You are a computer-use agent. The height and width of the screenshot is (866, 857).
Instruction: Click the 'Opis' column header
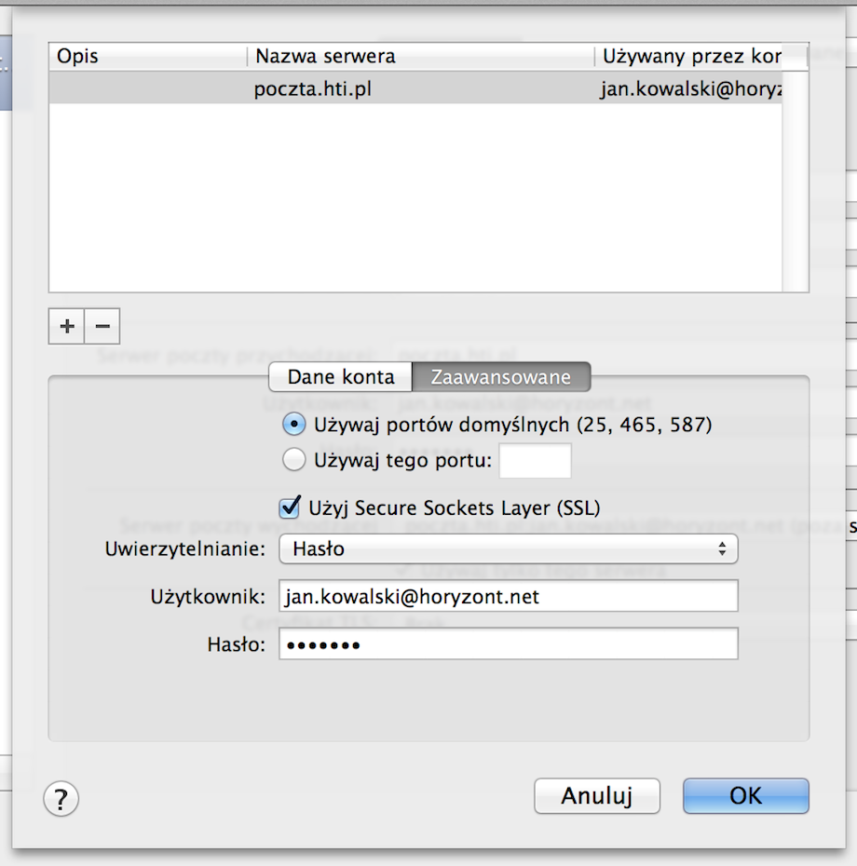(148, 56)
